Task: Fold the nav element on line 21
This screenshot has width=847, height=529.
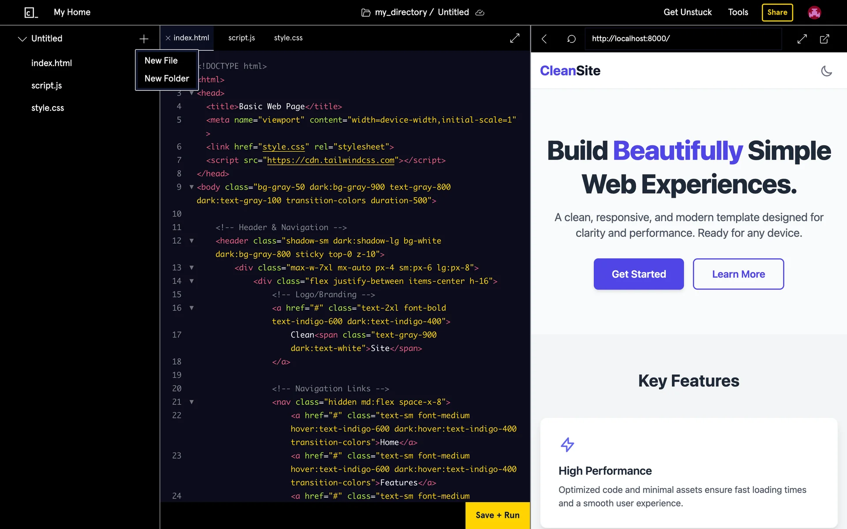Action: tap(191, 402)
